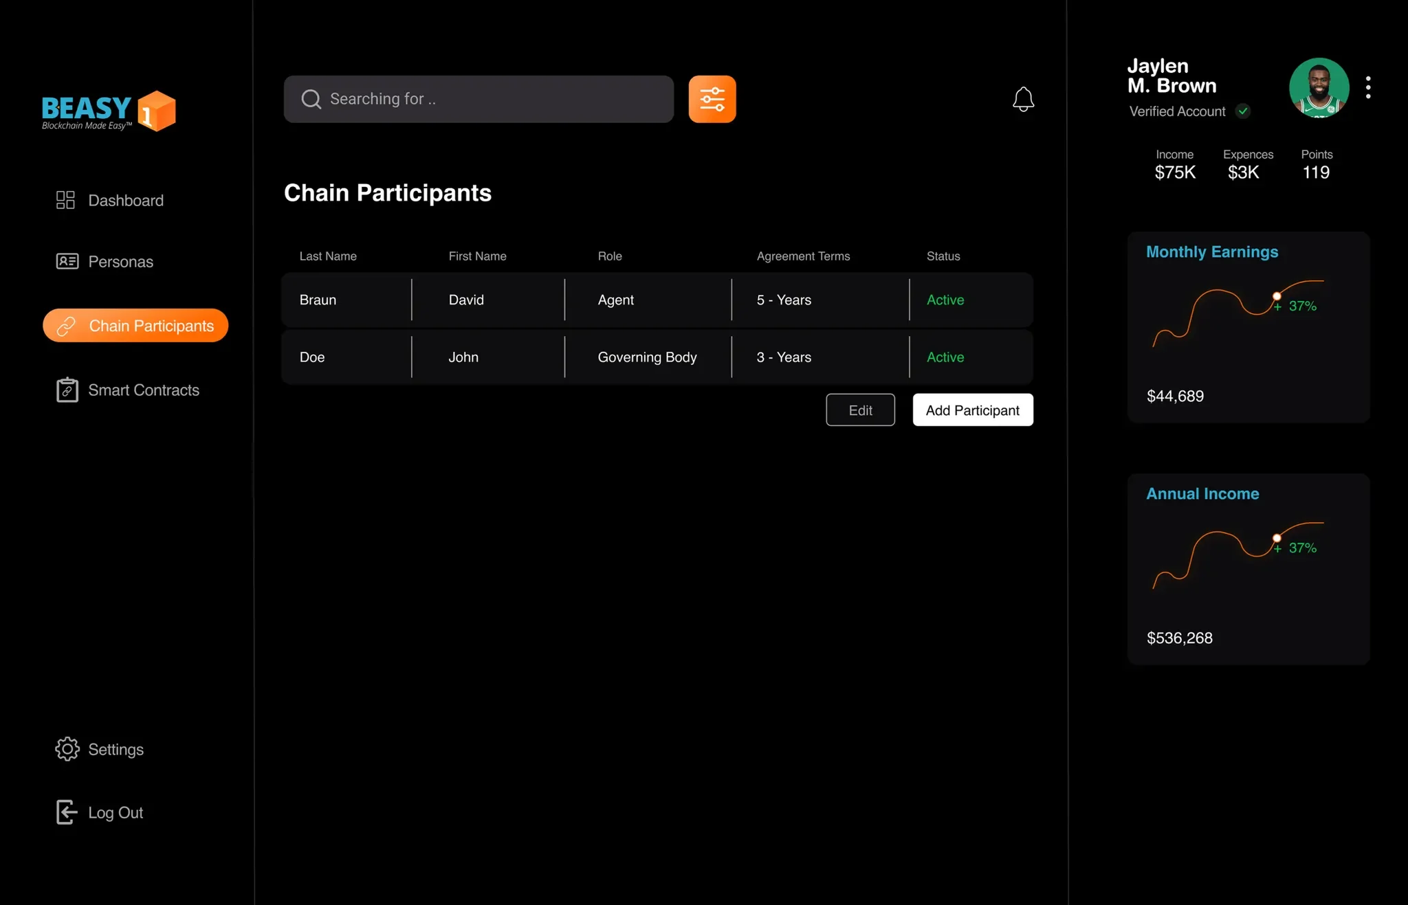This screenshot has height=905, width=1408.
Task: Click in the Searching for field
Action: click(478, 99)
